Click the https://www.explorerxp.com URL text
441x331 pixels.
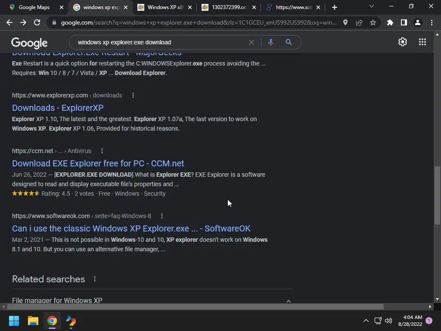pos(50,95)
